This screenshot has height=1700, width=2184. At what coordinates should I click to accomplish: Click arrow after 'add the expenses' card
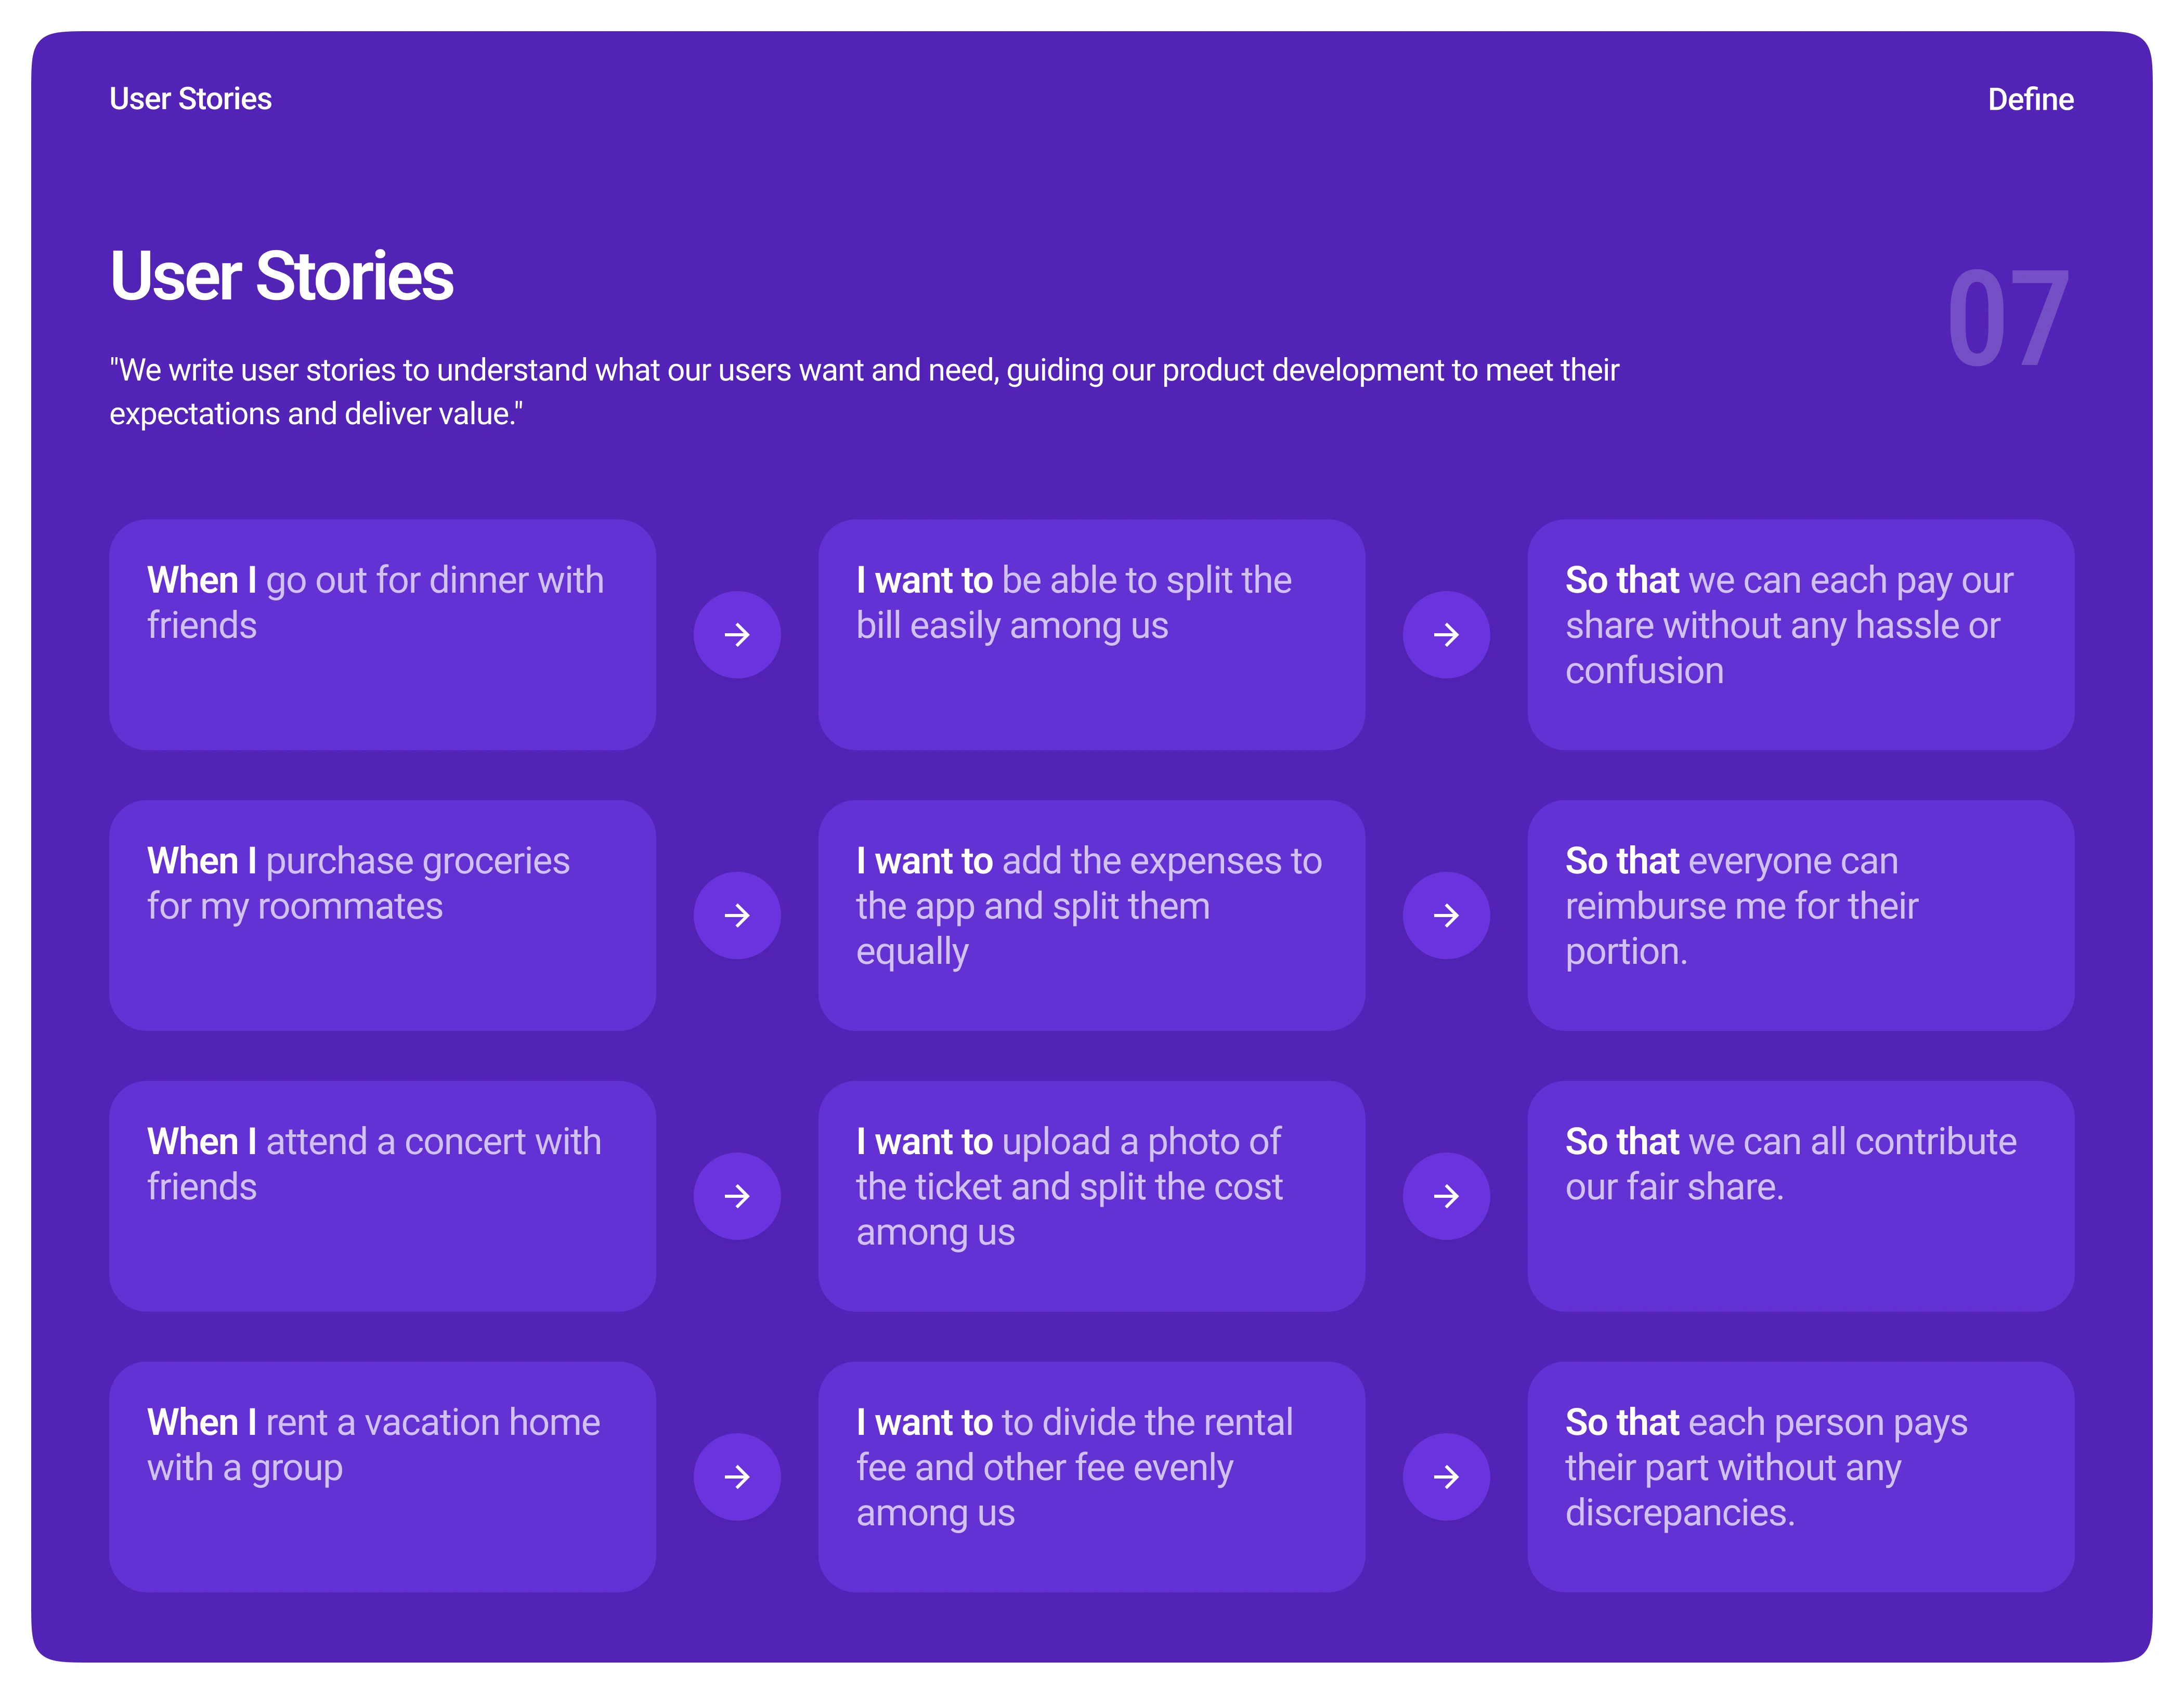coord(1446,915)
